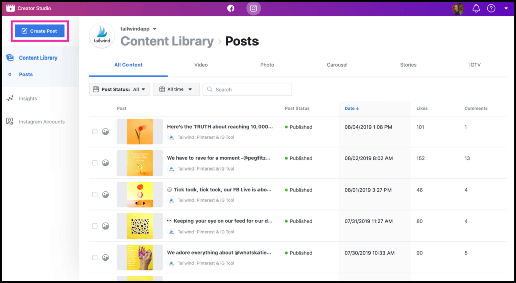The image size is (516, 283).
Task: Click the Comments column header
Action: (476, 108)
